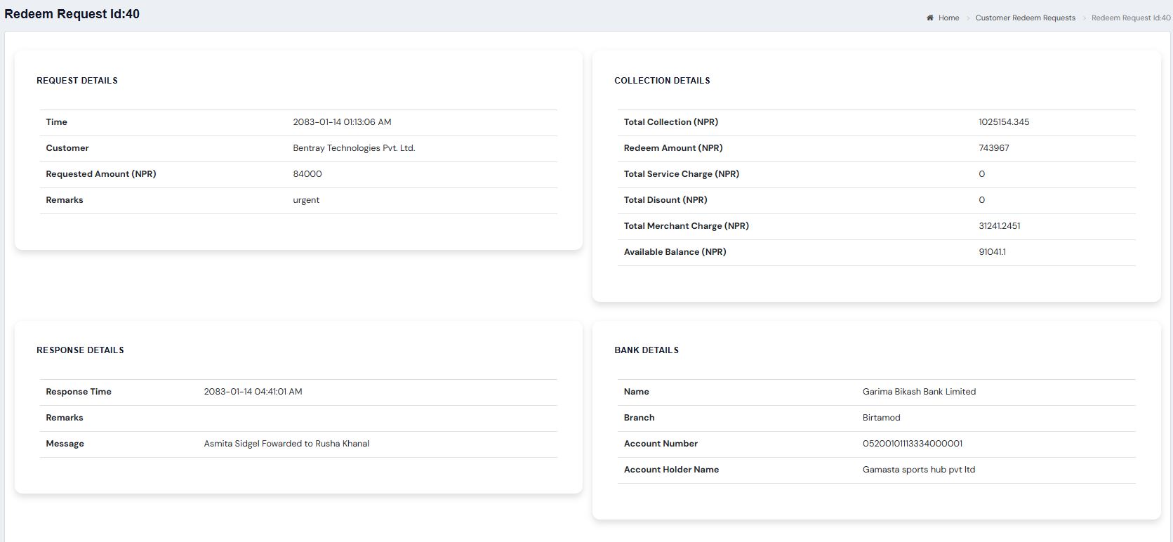Click the Account Holder Name label

point(671,470)
